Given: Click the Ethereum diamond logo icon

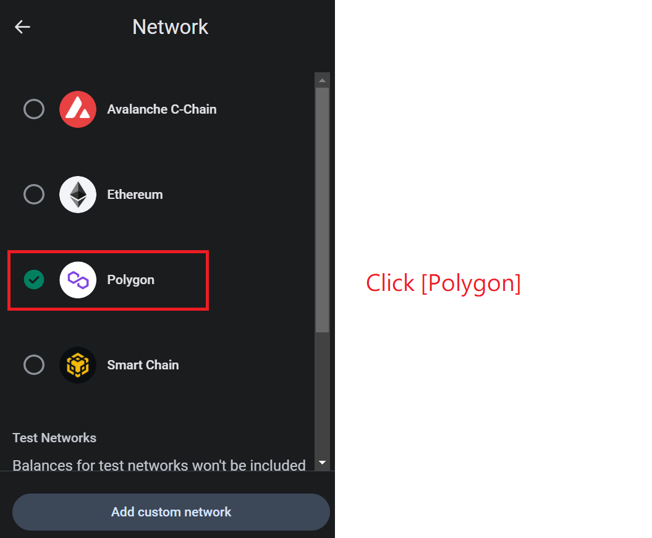Looking at the screenshot, I should point(78,195).
